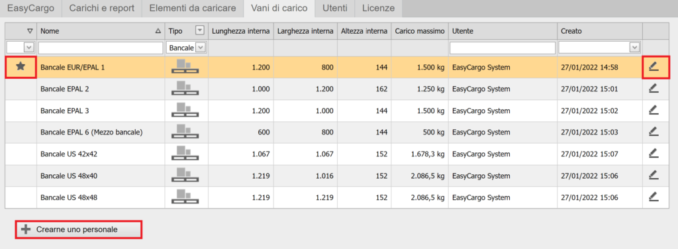Click the Nome filter input field
Screen dimensions: 678x249
click(101, 48)
